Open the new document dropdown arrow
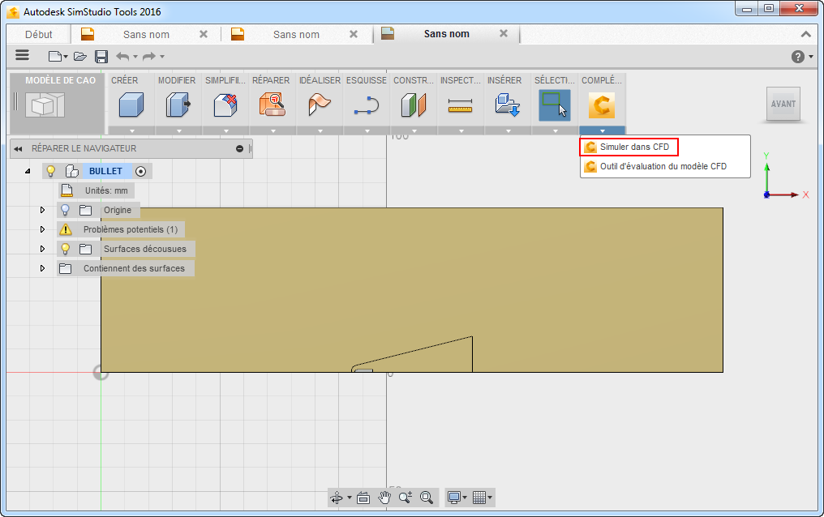This screenshot has width=824, height=517. [x=66, y=57]
